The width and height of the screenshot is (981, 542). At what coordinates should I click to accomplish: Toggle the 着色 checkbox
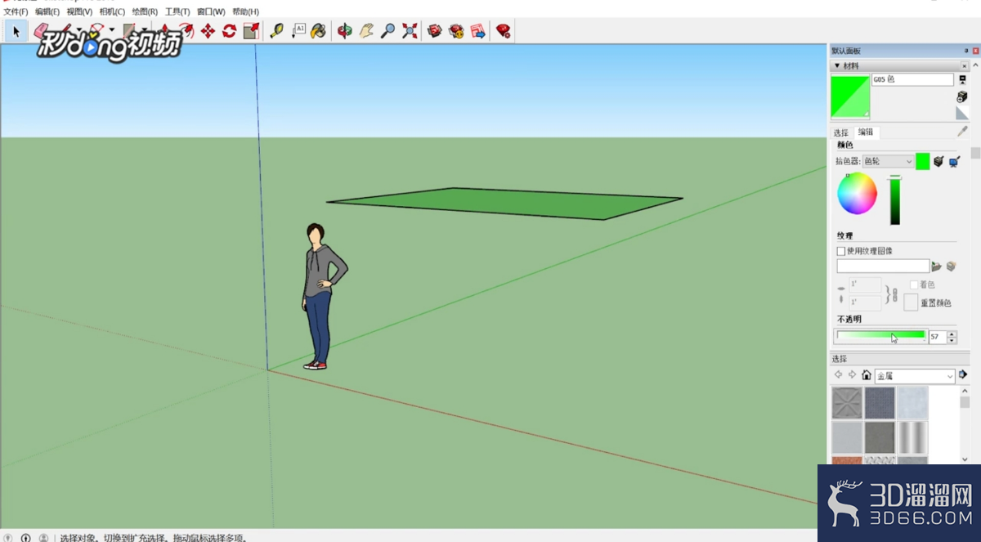914,284
